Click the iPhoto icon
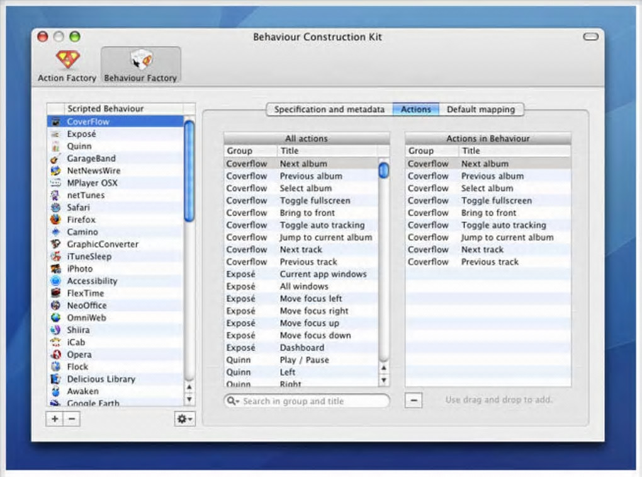 [x=56, y=269]
